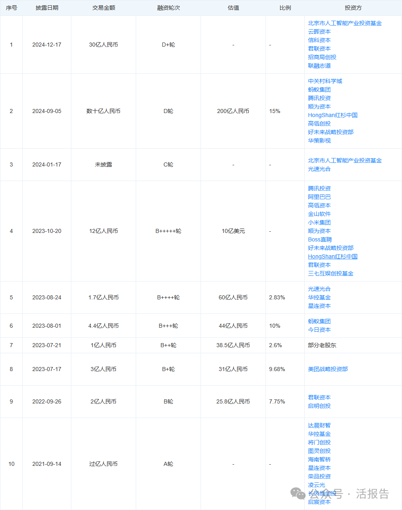
Task: Open 信科资本 investor link
Action: [x=319, y=40]
